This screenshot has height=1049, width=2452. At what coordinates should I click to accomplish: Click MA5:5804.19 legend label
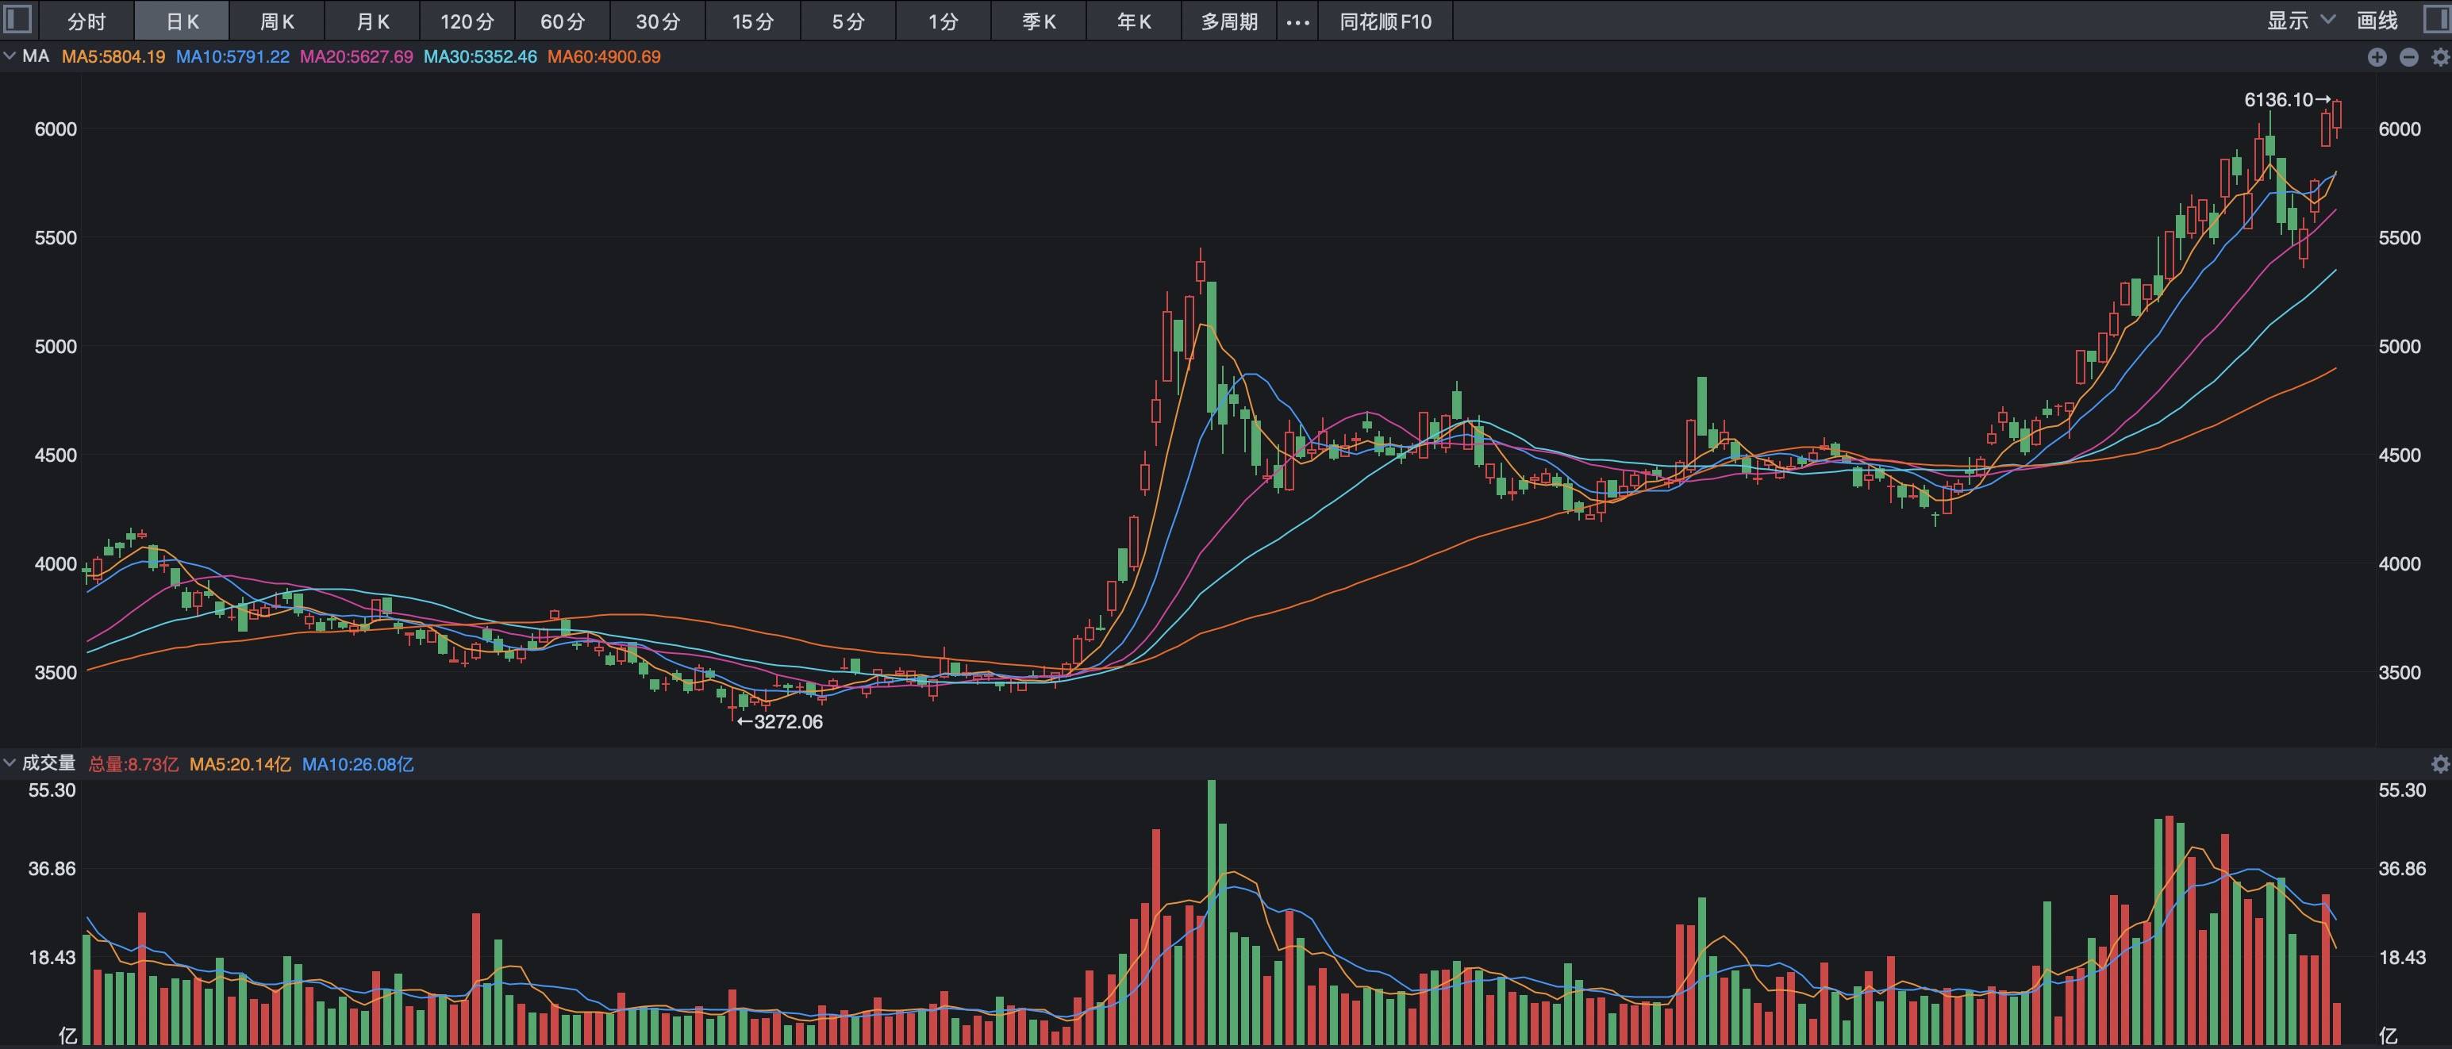point(113,56)
